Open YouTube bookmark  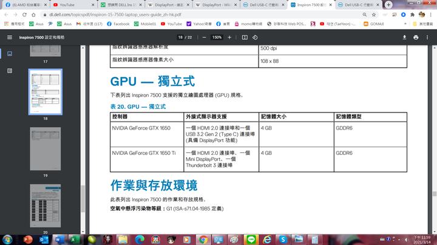(x=171, y=24)
